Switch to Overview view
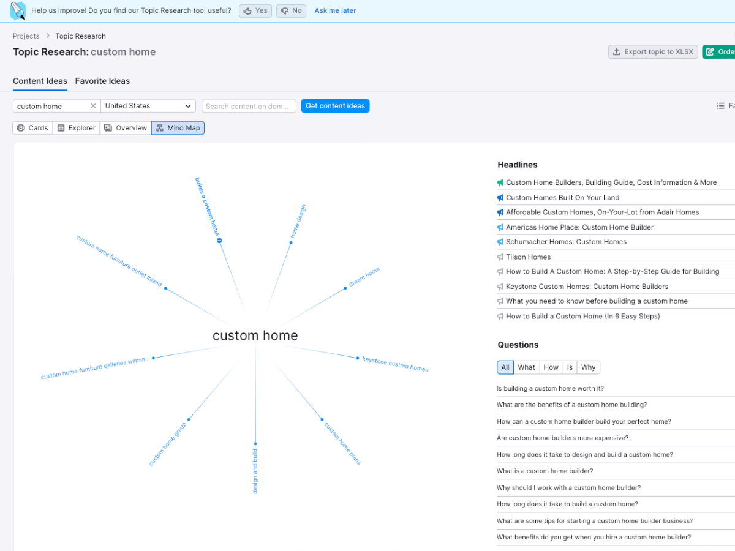 coord(126,128)
